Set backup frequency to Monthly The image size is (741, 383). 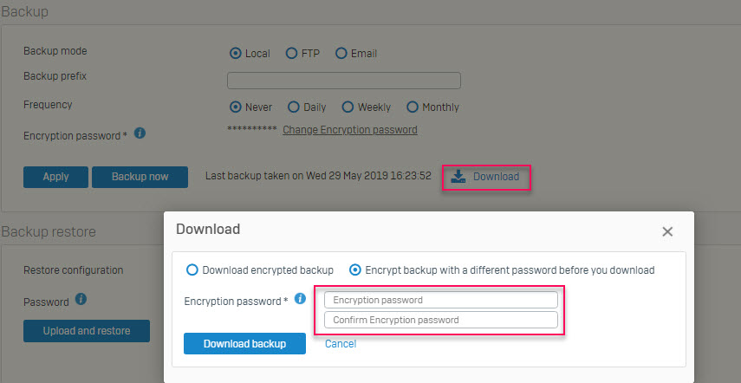tap(411, 107)
